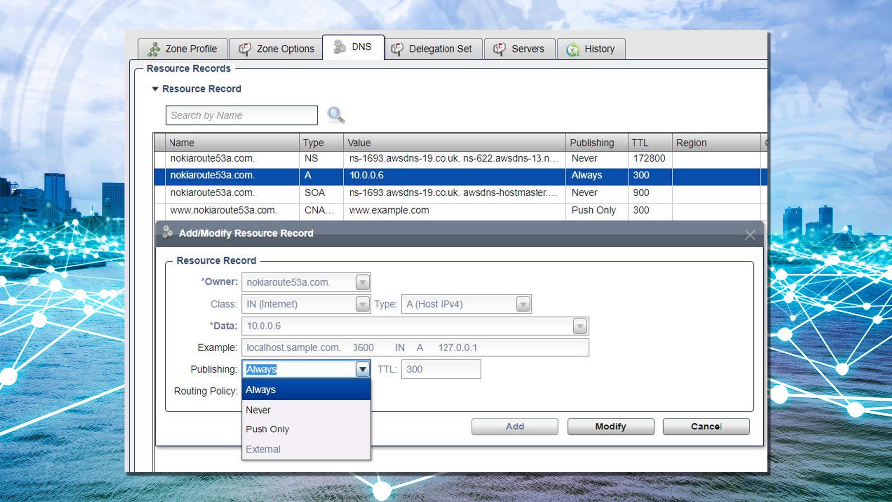
Task: Click the Zone Profile tab icon
Action: 154,49
